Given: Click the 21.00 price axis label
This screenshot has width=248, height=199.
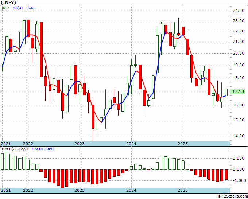Looking at the screenshot, I should coord(239,42).
